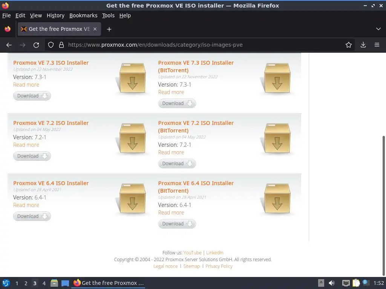The height and width of the screenshot is (289, 386).
Task: Download the Proxmox VE 7.3 ISO Installer
Action: pos(32,96)
